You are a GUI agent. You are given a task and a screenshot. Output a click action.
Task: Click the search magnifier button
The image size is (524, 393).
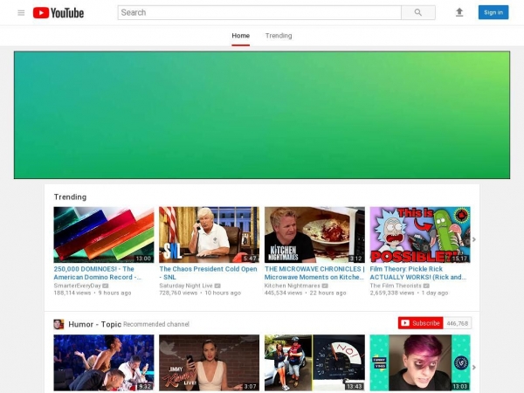[x=418, y=12]
